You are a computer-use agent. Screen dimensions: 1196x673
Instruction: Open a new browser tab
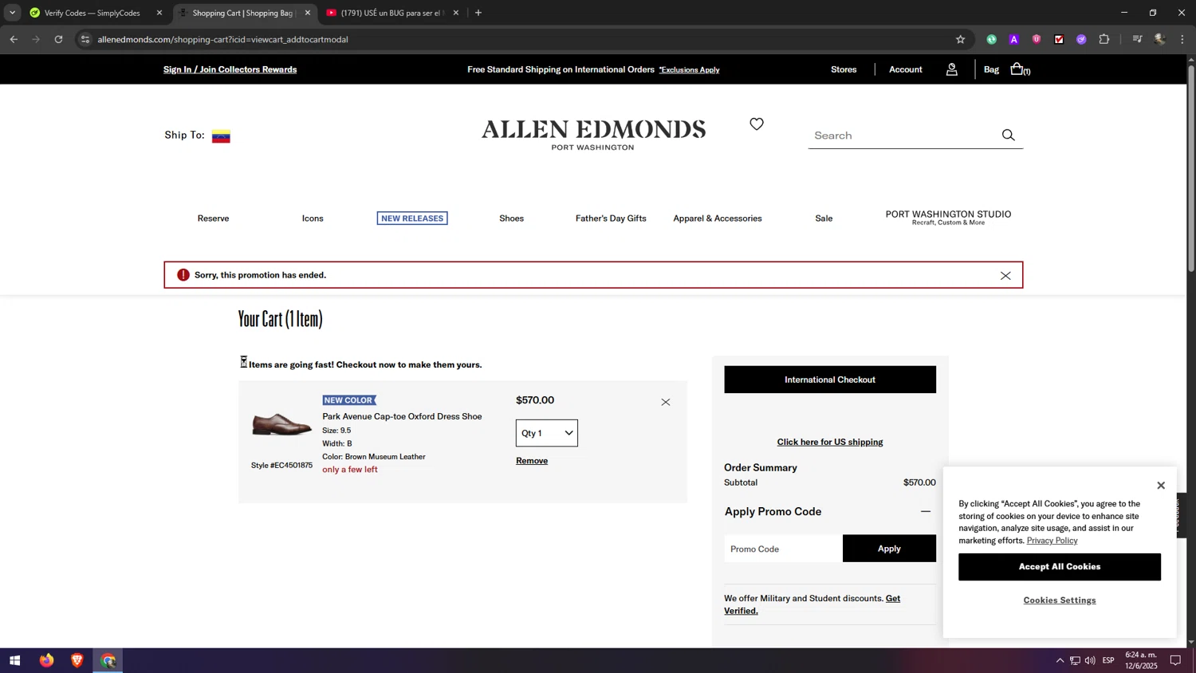coord(478,13)
